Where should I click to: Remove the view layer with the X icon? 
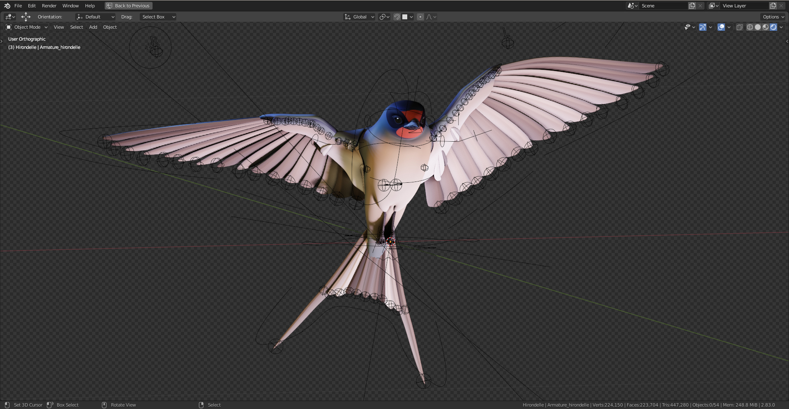click(x=781, y=6)
